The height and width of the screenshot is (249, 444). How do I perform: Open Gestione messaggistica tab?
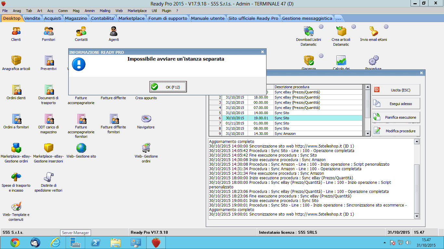pyautogui.click(x=307, y=18)
